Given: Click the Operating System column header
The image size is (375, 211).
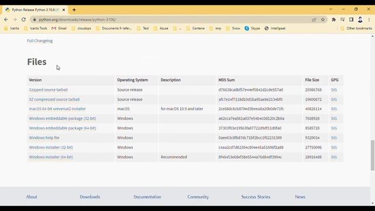Looking at the screenshot, I should pos(132,80).
